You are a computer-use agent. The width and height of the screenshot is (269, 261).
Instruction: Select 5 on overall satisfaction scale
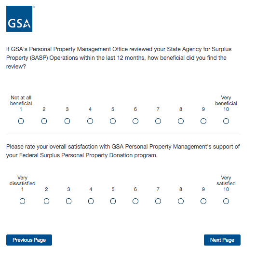pyautogui.click(x=113, y=201)
